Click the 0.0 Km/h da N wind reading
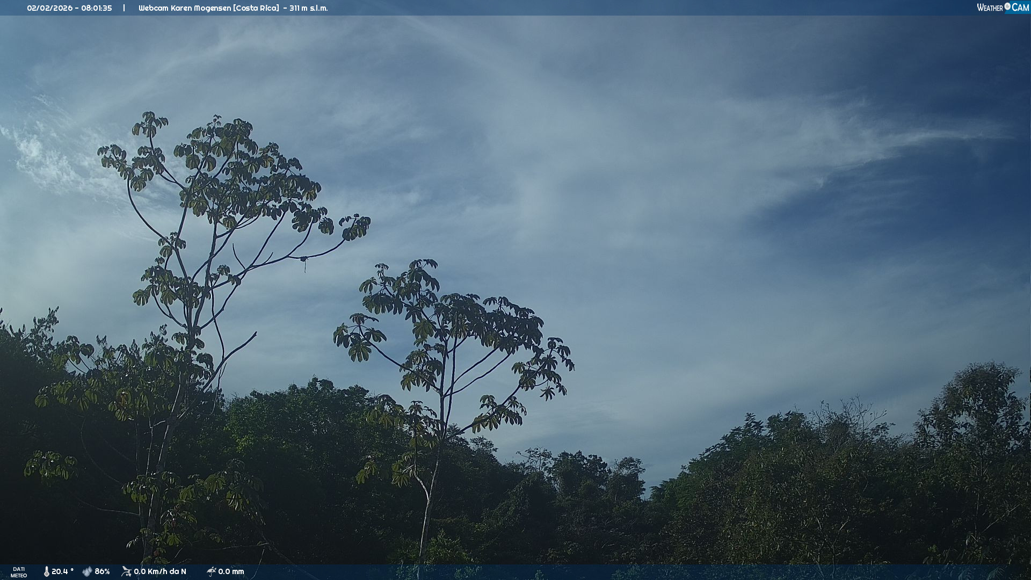The image size is (1031, 580). coord(160,571)
